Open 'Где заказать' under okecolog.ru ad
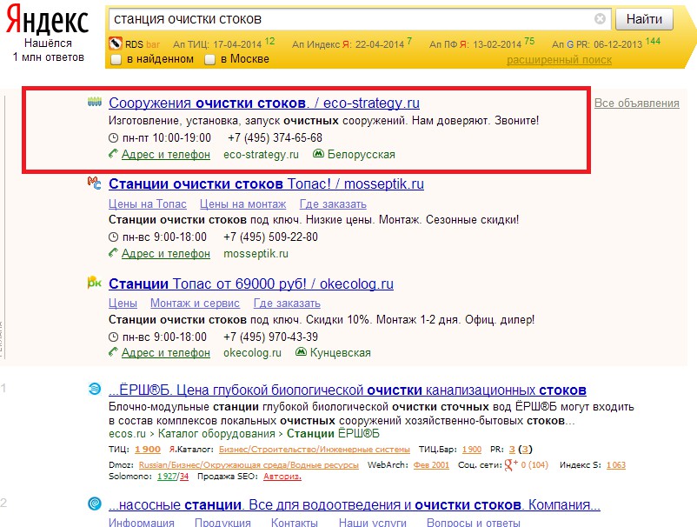 click(x=287, y=304)
